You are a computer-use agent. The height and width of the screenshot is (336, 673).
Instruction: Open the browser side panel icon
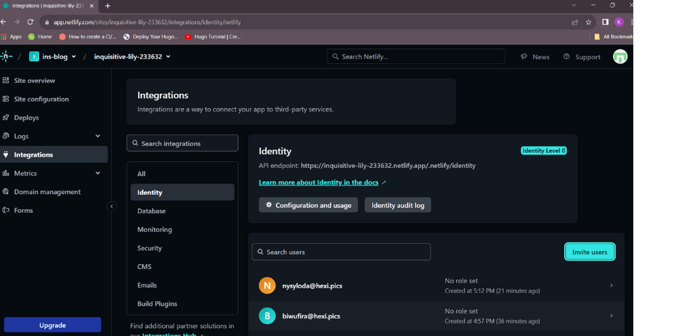(605, 22)
